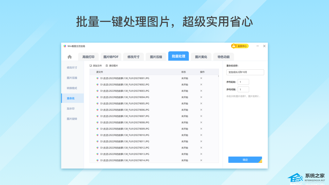This screenshot has width=329, height=185.
Task: Remove DSCF8001.JPG with its X icon
Action: 201,78
